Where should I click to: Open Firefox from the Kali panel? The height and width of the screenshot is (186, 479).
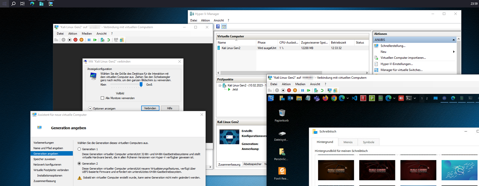(325, 98)
